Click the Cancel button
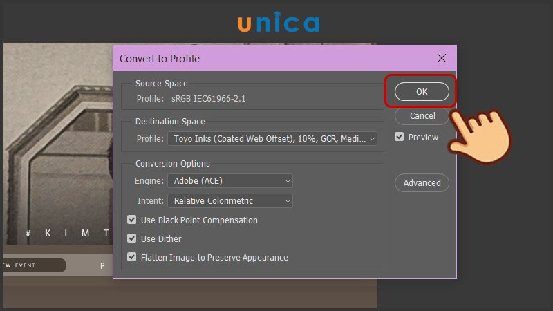Screen dimensions: 553x311 pyautogui.click(x=422, y=116)
